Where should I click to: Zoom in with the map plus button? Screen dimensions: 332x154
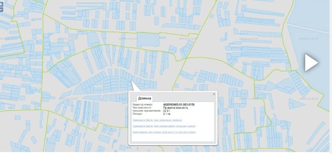click(1, 4)
